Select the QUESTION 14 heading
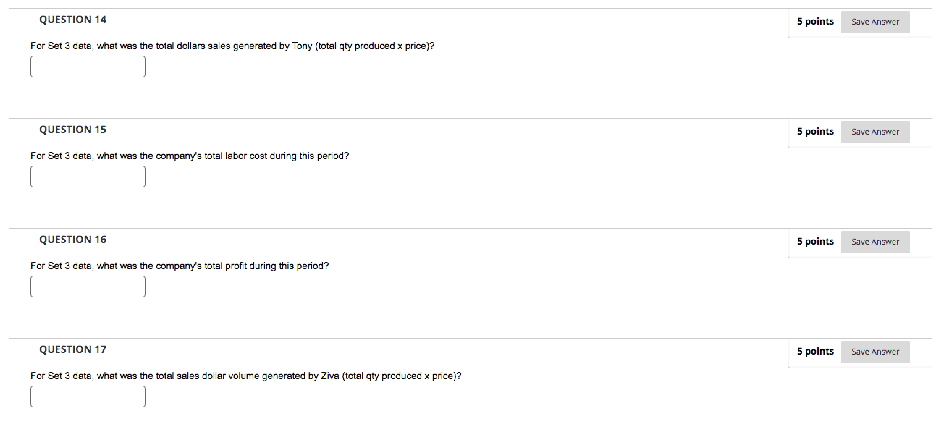Image resolution: width=936 pixels, height=445 pixels. pos(72,20)
